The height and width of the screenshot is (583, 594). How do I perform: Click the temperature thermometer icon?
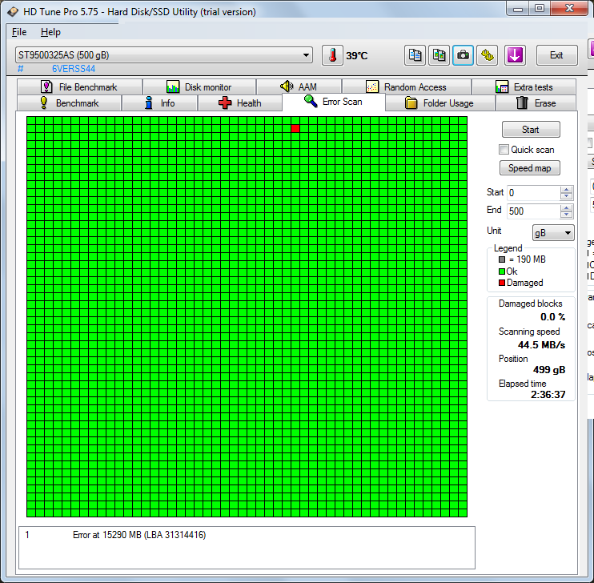332,55
